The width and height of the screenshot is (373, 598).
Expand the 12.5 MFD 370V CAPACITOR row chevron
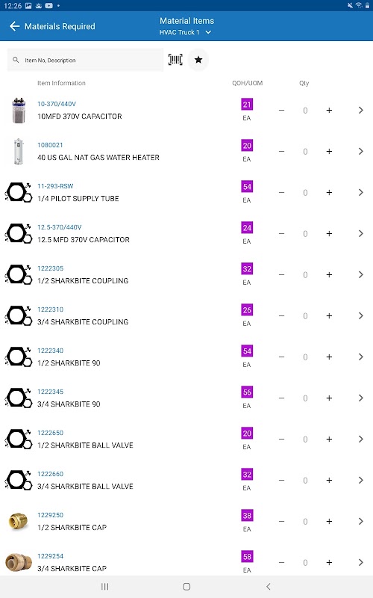[360, 234]
